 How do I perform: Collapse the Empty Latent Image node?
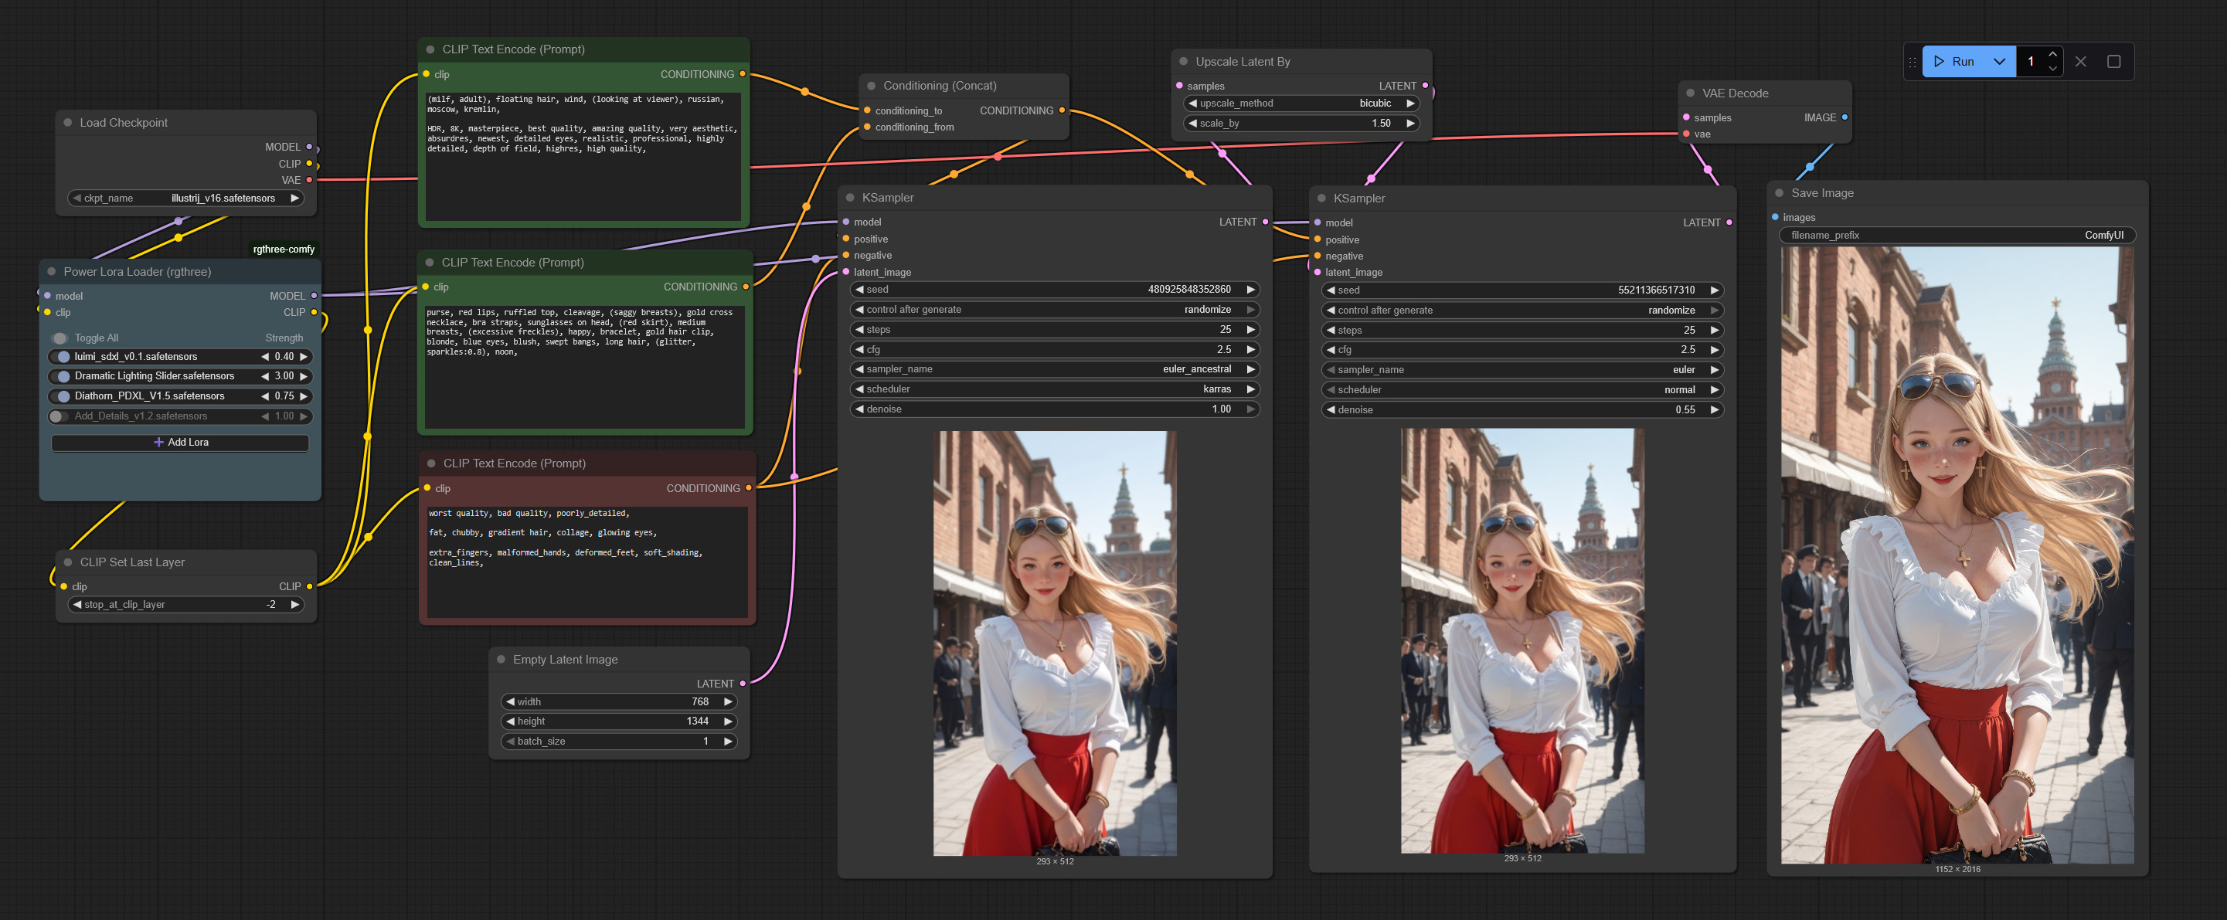(501, 659)
